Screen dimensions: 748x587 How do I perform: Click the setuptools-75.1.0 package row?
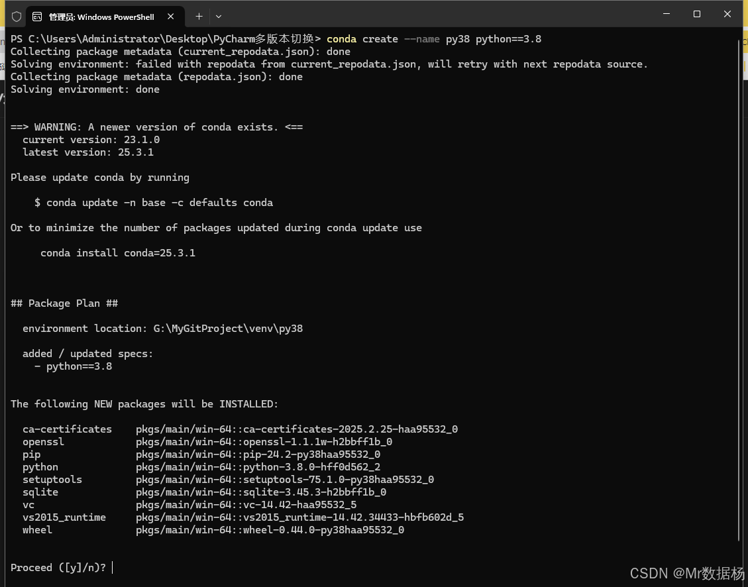[x=228, y=479]
